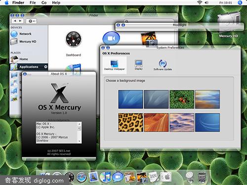Open iTunes icon in Dock
Image resolution: width=247 pixels, height=185 pixels.
105,177
